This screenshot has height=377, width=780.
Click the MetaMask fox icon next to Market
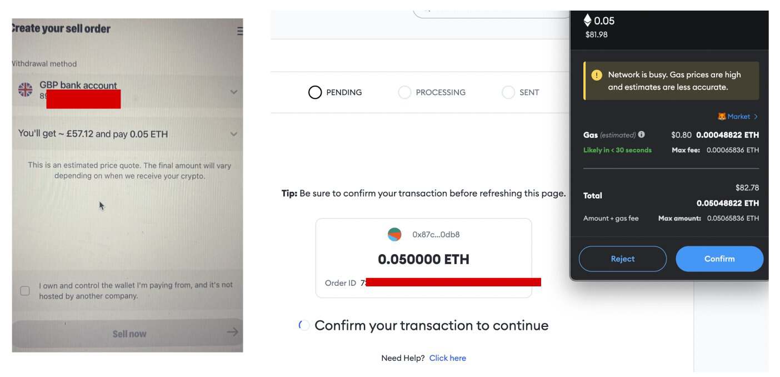coord(721,116)
